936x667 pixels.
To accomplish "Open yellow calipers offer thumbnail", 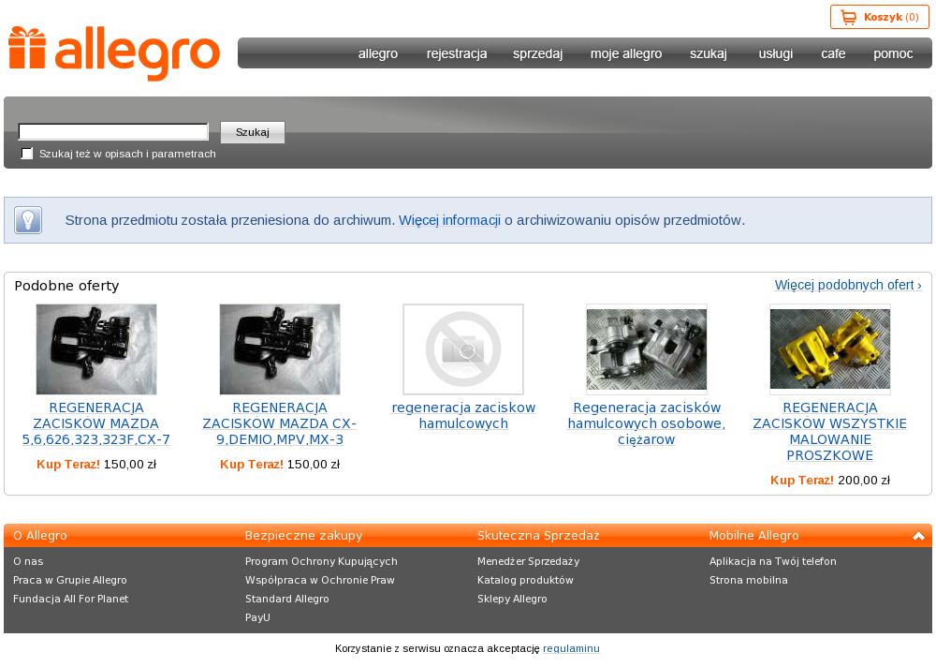I will pyautogui.click(x=829, y=349).
